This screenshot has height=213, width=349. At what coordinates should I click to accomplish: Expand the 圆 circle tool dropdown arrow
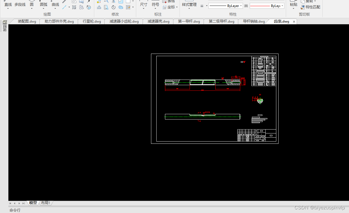point(32,9)
